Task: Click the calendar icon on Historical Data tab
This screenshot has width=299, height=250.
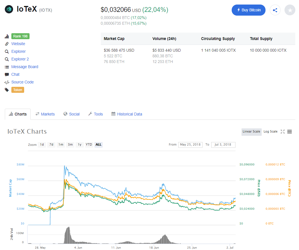Action: 113,114
